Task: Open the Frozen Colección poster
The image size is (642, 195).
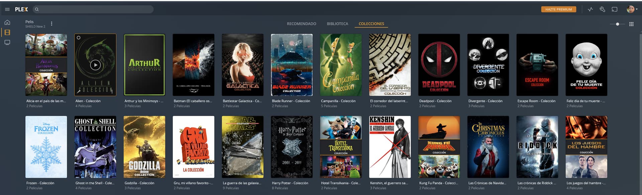Action: point(46,147)
